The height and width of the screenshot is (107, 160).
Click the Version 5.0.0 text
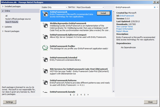point(123,19)
